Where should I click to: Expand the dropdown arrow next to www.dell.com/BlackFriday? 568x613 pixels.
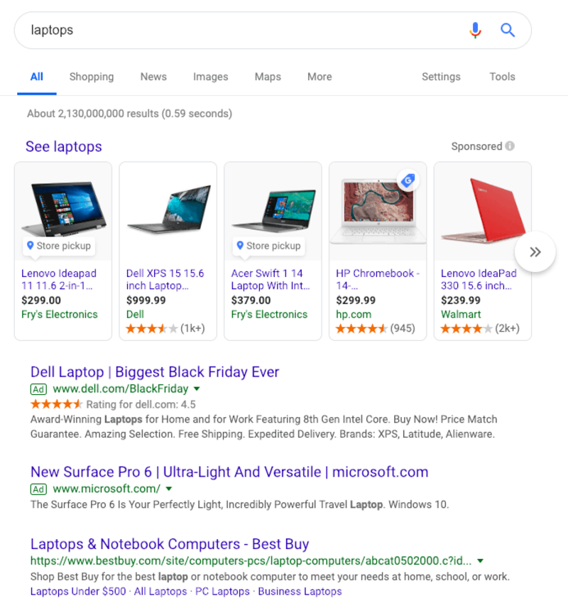(197, 389)
